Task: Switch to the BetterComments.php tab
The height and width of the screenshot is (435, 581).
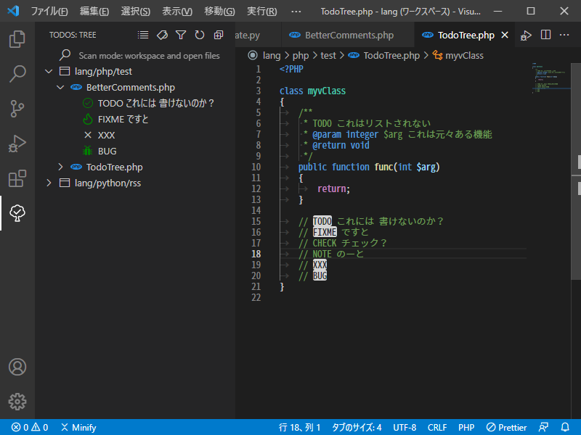Action: click(x=348, y=35)
